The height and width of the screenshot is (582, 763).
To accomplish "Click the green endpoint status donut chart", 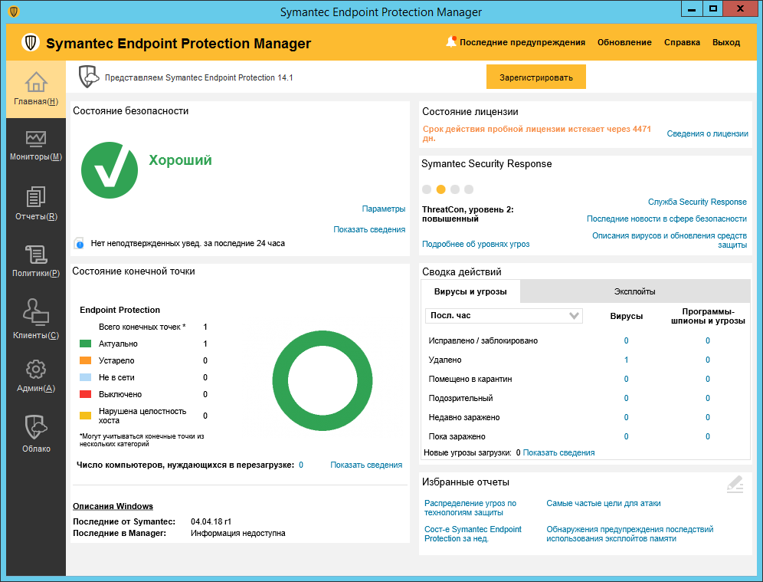I will point(323,380).
